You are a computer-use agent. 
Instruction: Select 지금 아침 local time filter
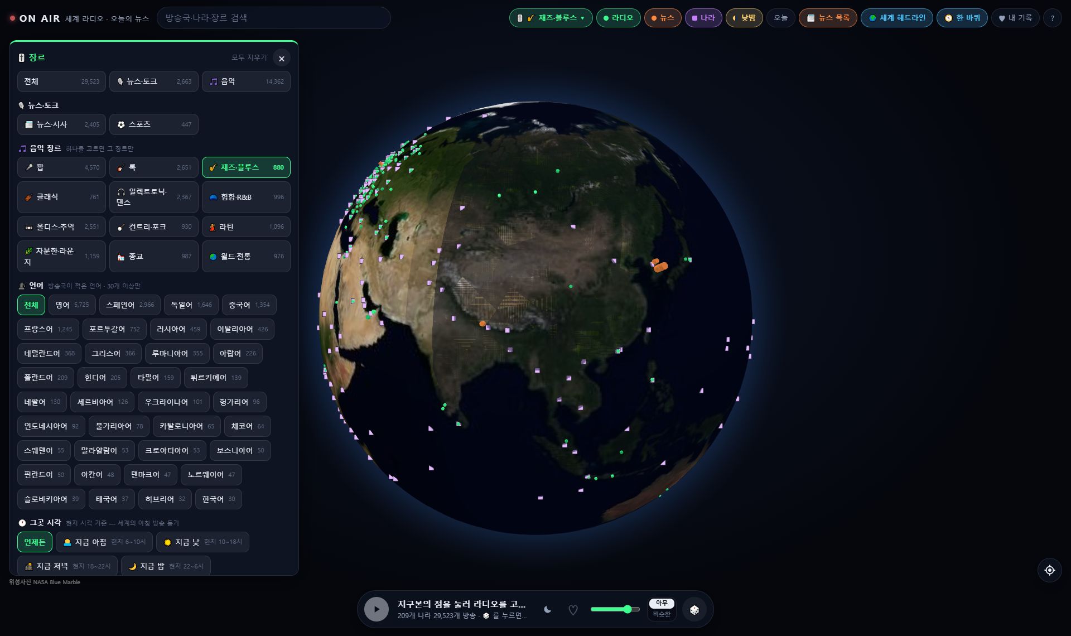(x=104, y=542)
